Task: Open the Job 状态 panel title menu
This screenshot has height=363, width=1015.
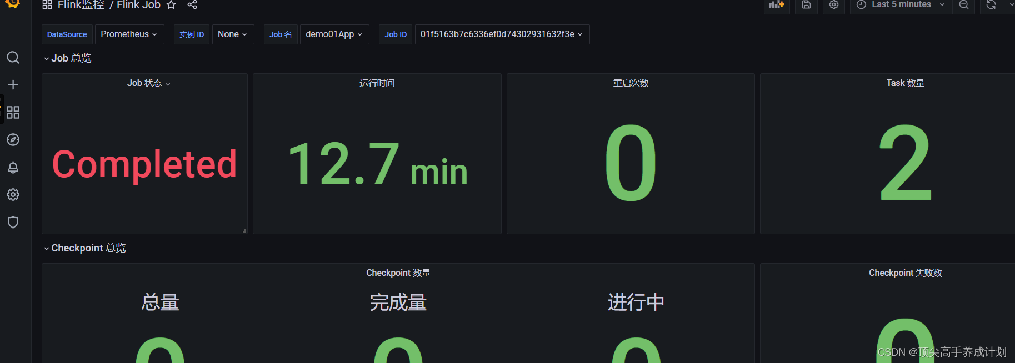Action: tap(148, 83)
